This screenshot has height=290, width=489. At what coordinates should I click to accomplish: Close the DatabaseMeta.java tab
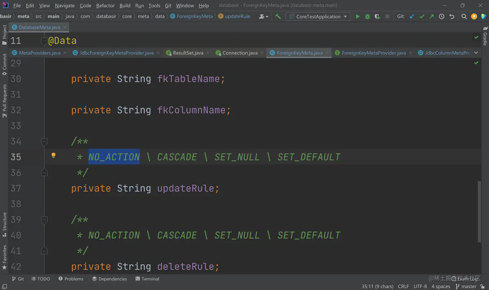(65, 27)
